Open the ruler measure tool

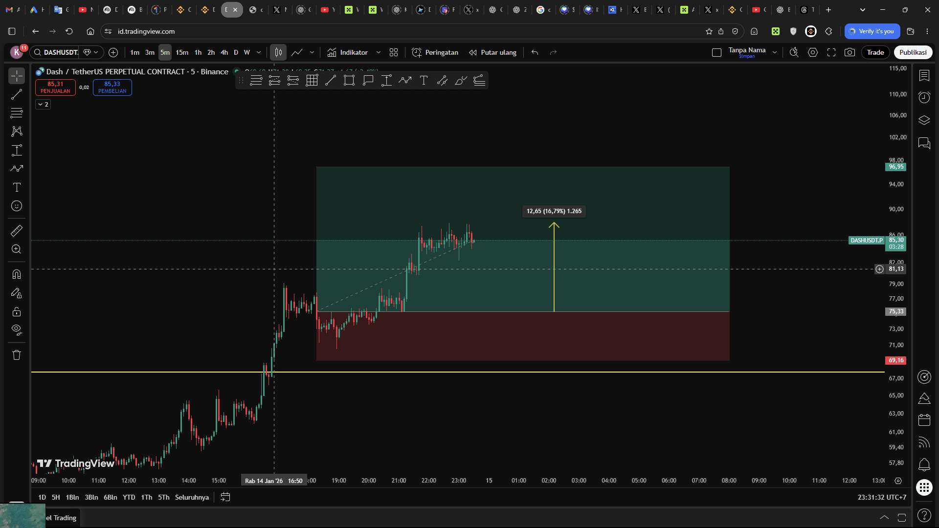click(x=17, y=230)
